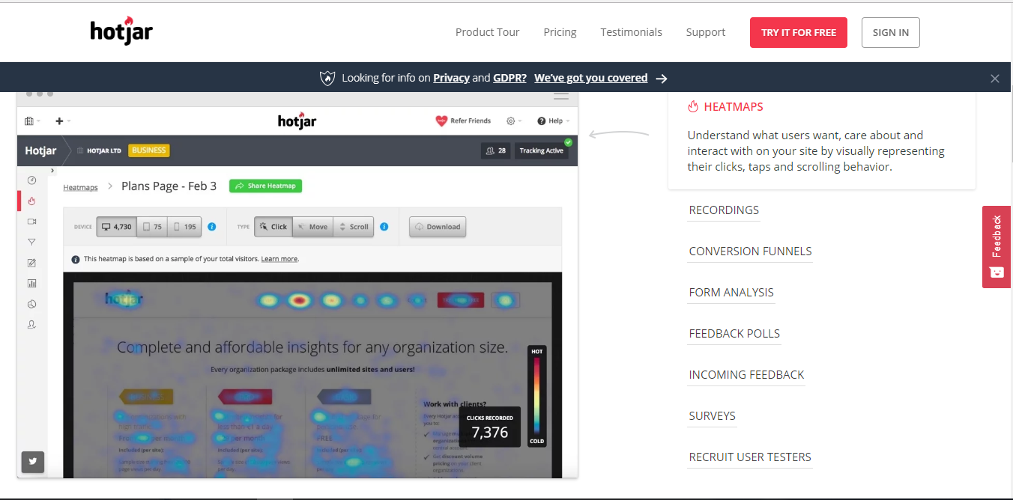Click the flame icon beside HEATMAPS

[x=693, y=106]
